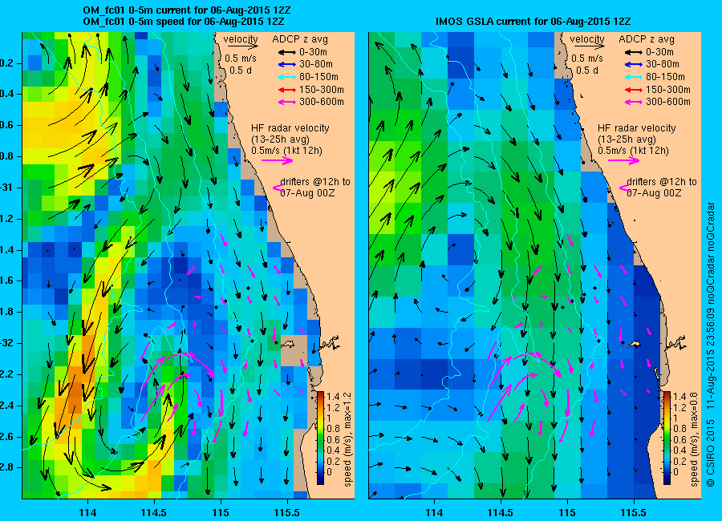Click the red 150-300m arrow in right legend
722x521 pixels.
[633, 90]
